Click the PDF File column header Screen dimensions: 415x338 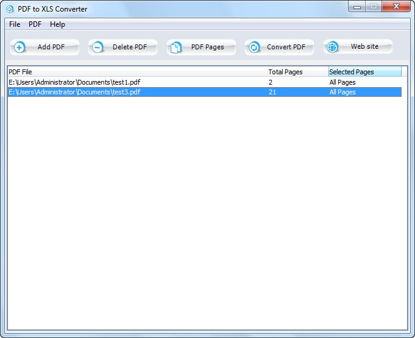point(137,72)
